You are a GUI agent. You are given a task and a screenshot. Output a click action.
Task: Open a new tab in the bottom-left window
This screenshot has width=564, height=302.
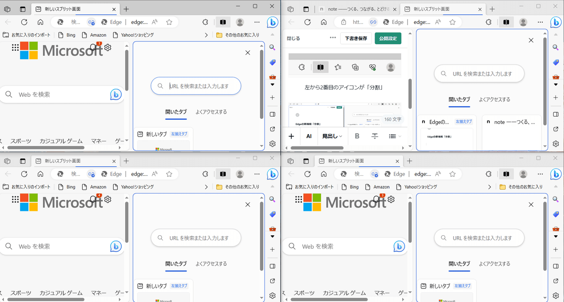tap(126, 161)
